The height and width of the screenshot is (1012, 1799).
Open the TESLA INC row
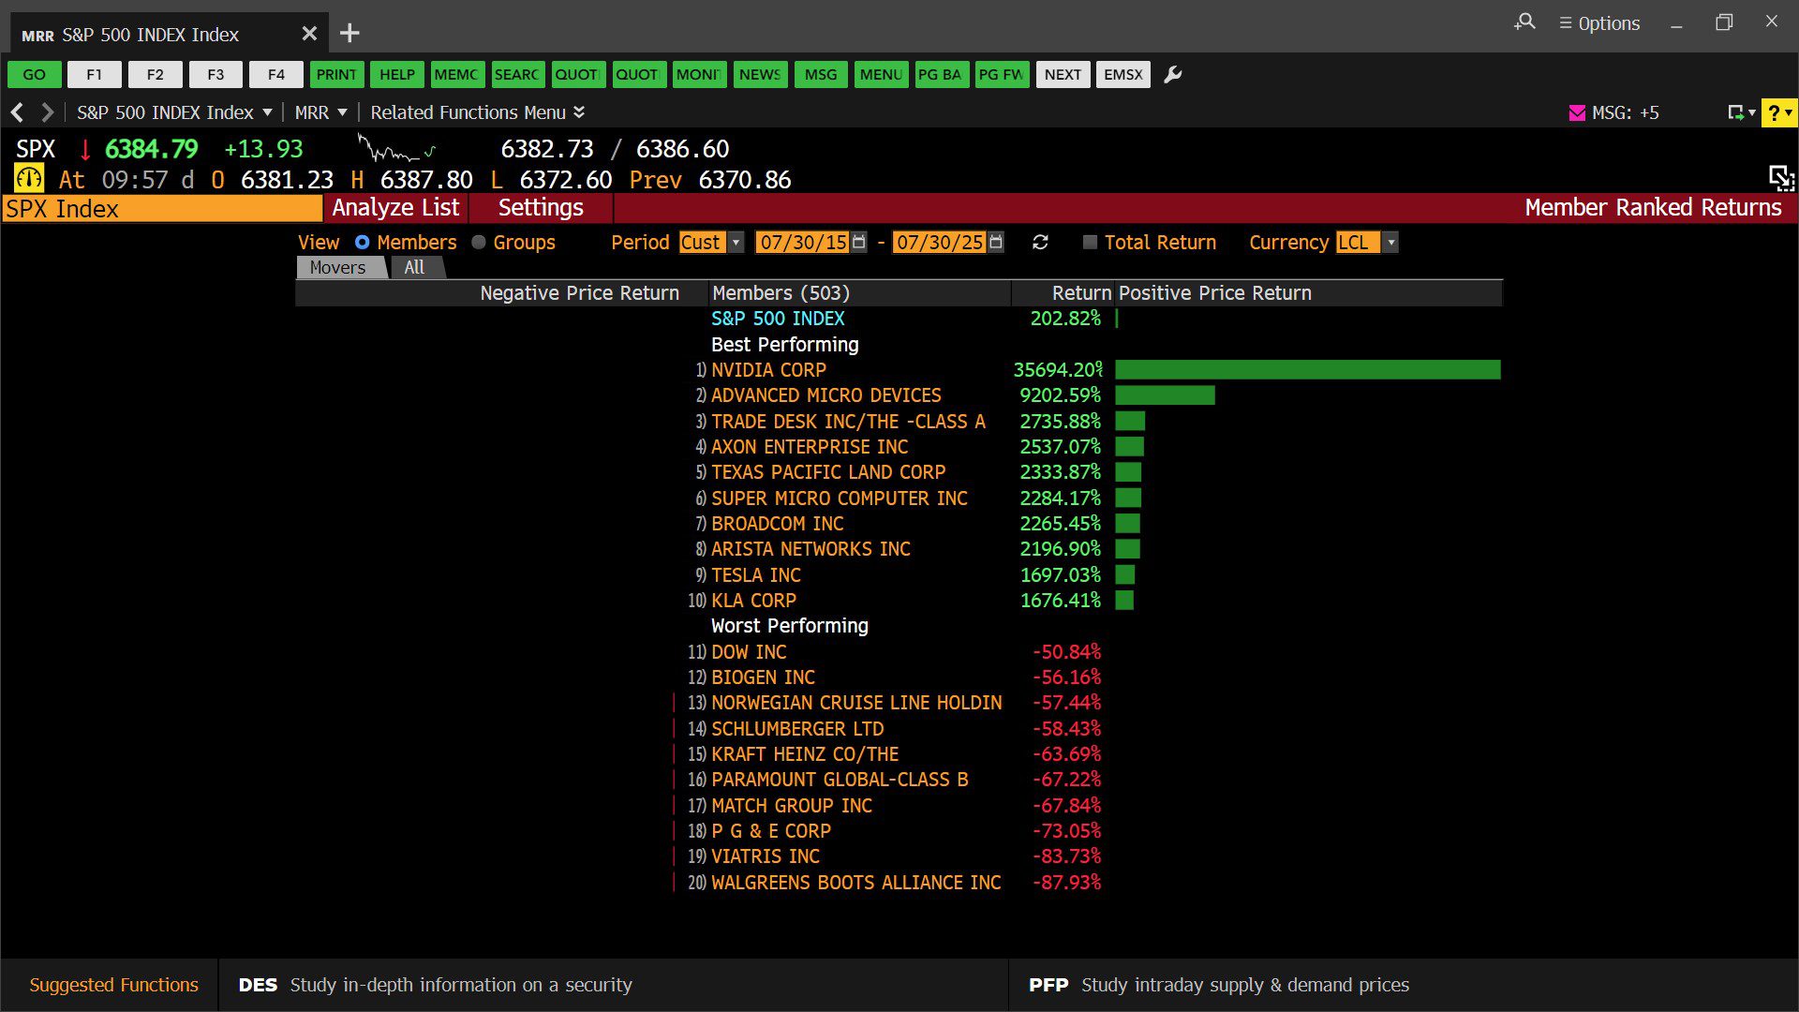click(899, 575)
